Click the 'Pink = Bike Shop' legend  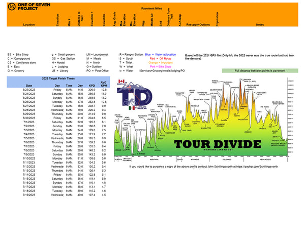click(x=160, y=66)
